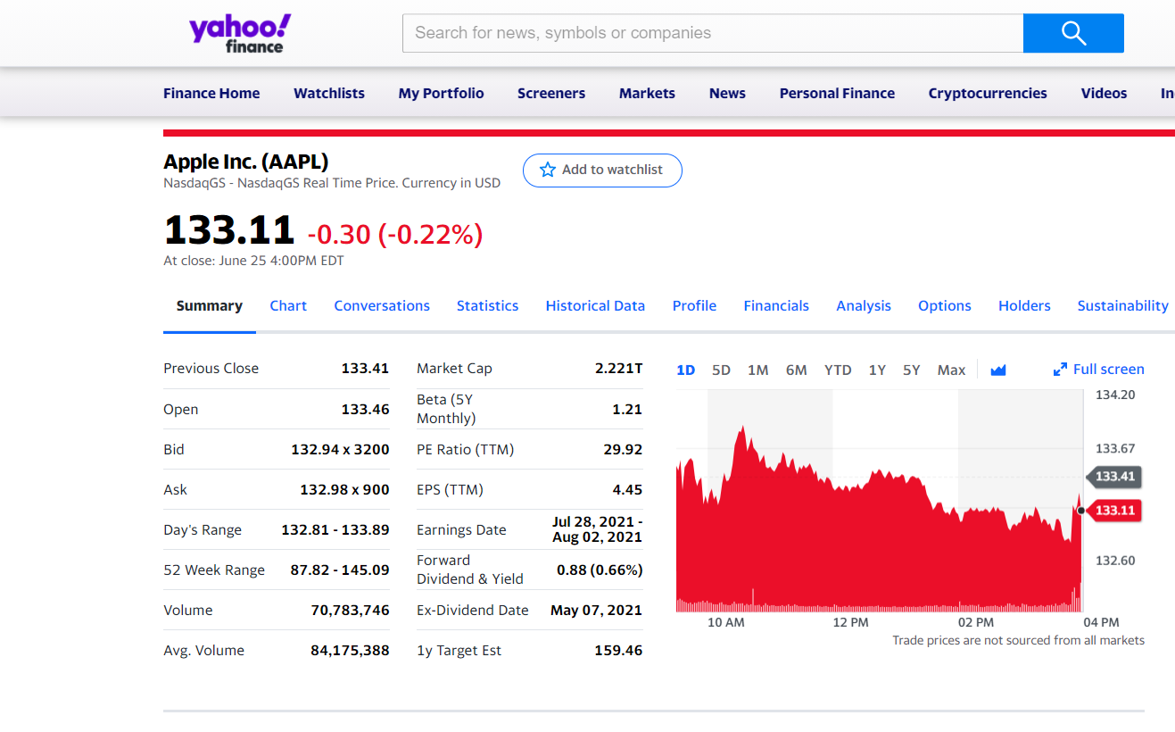1175x732 pixels.
Task: Click the 133.41 previous close marker on chart
Action: tap(1114, 477)
